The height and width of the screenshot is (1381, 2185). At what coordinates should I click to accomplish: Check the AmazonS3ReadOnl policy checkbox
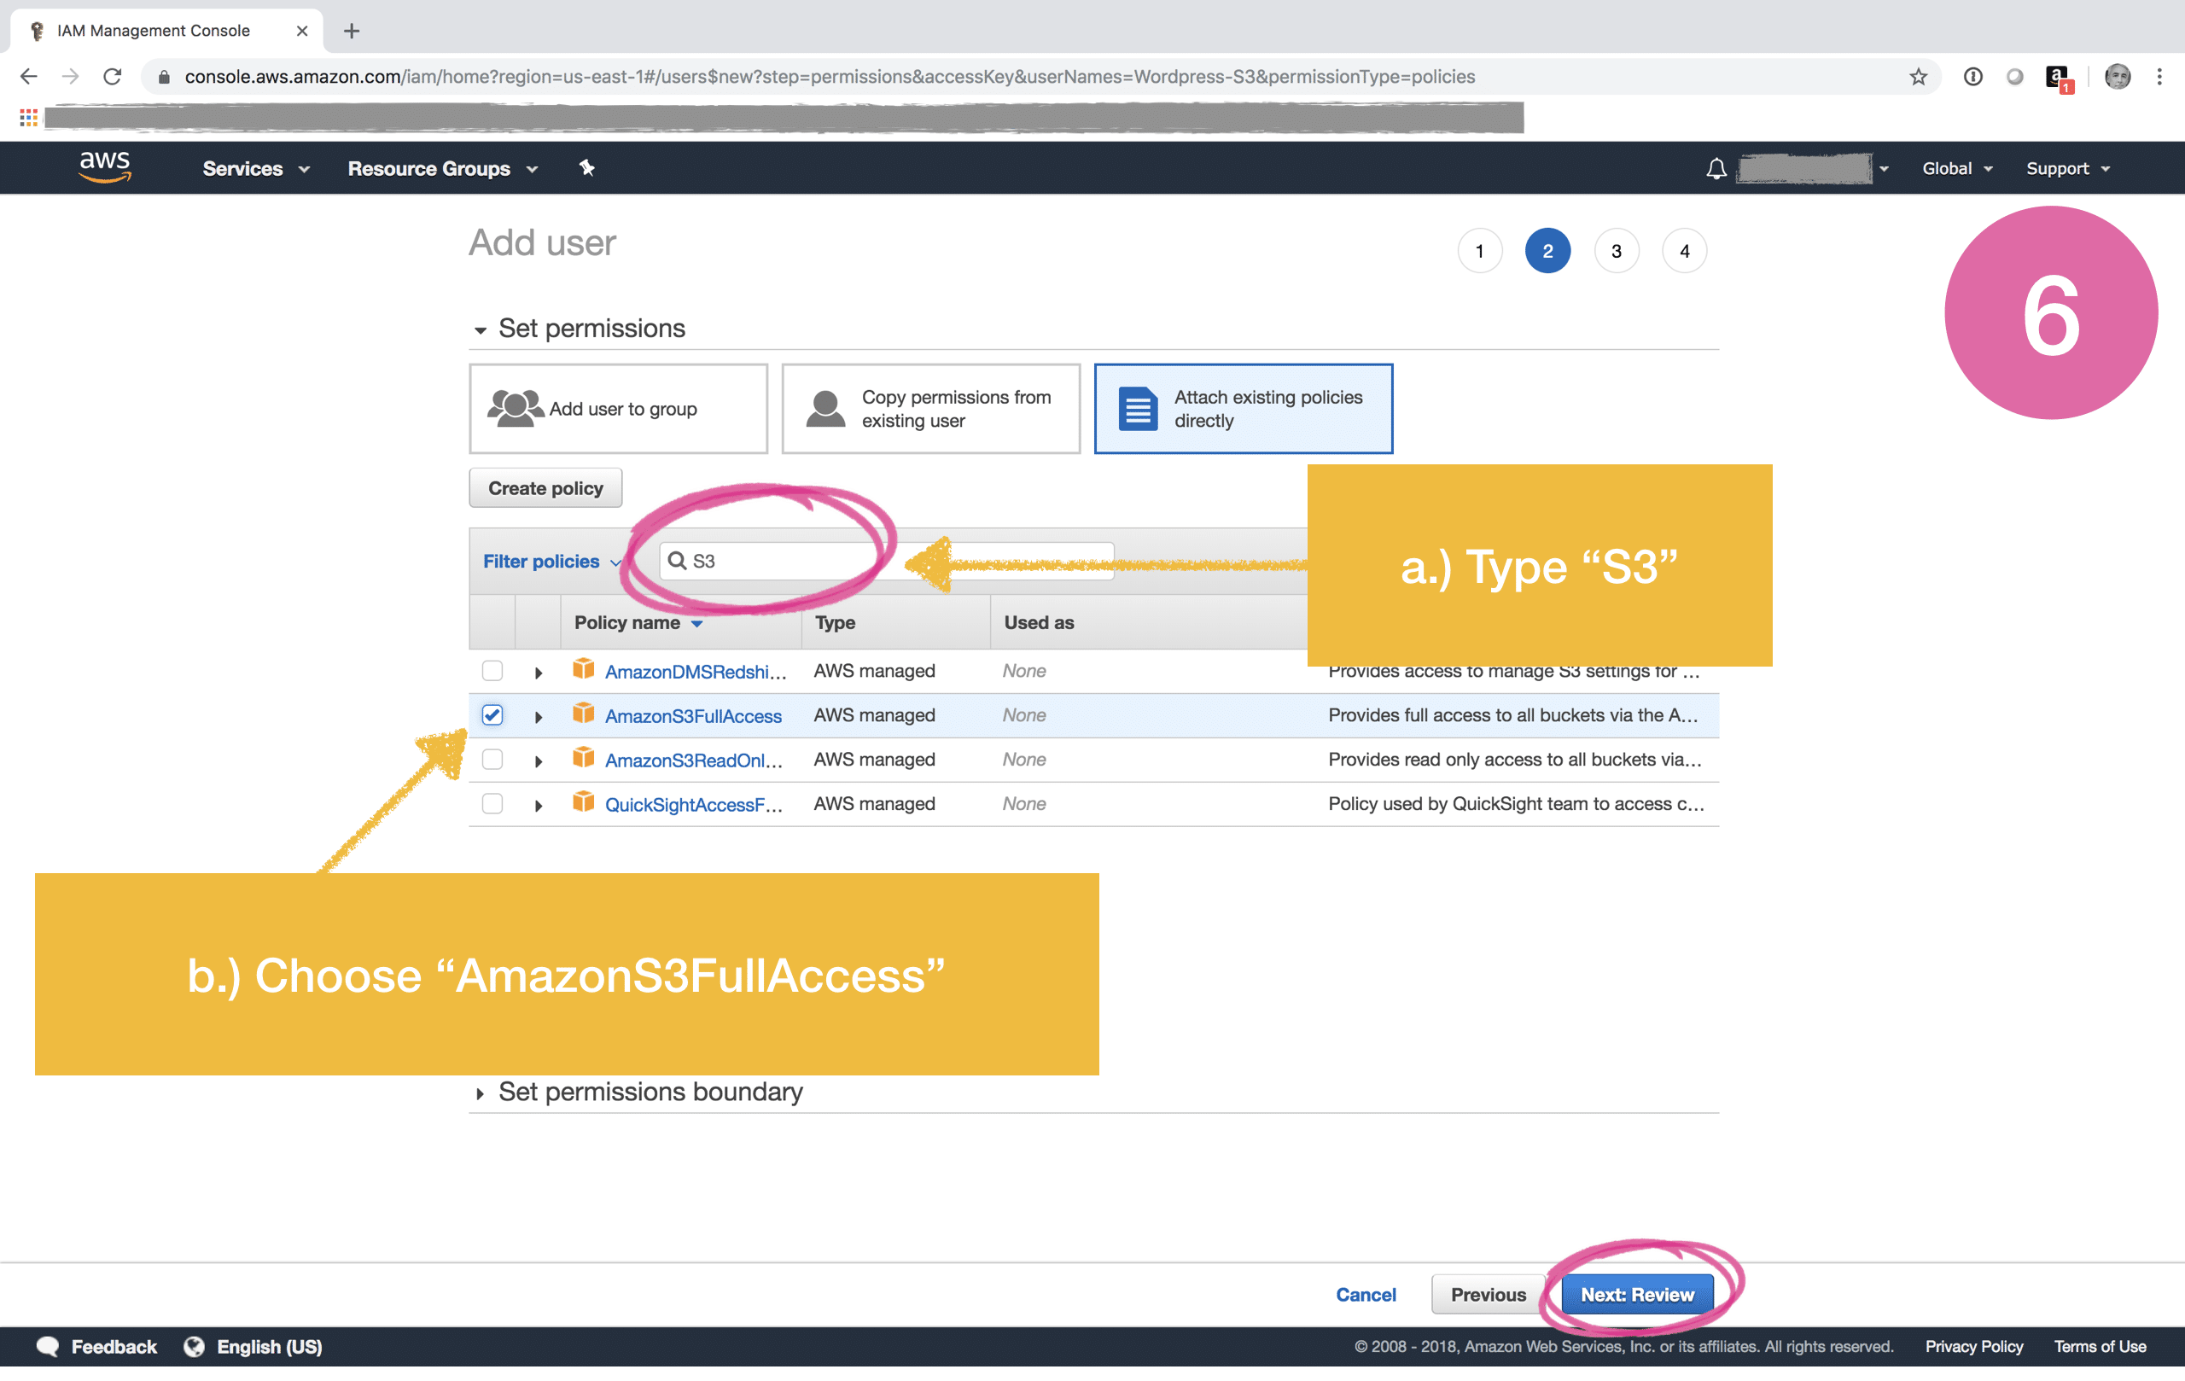(x=492, y=760)
